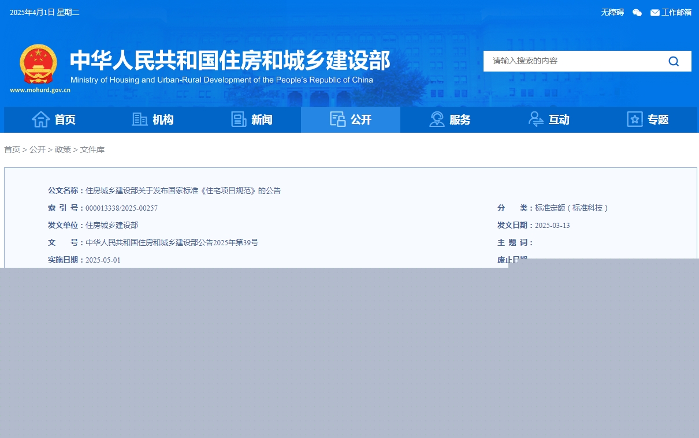This screenshot has height=438, width=699.
Task: Click the building icon next to 机构
Action: point(140,119)
